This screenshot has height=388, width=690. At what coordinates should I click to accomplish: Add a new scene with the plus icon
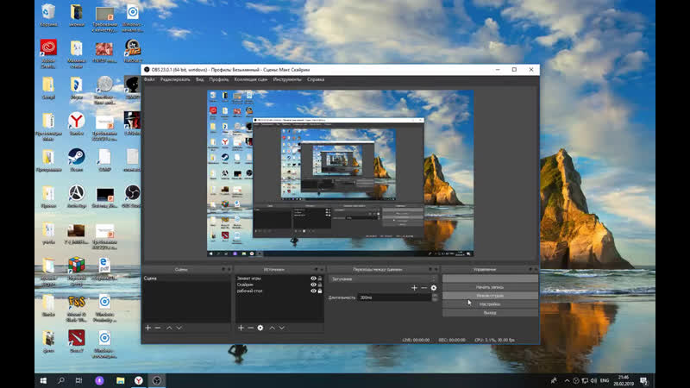(x=147, y=328)
